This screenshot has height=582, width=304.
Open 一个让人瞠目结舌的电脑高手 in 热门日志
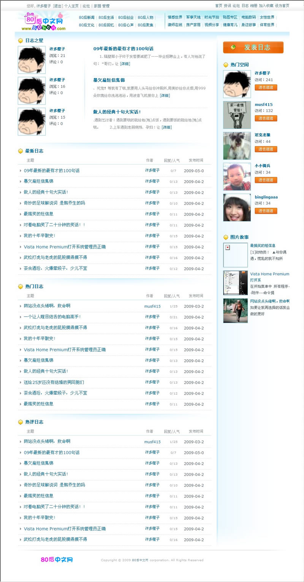52,317
